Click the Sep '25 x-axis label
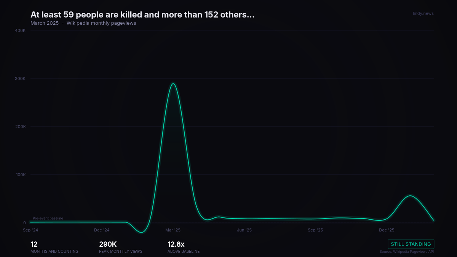 coord(315,230)
